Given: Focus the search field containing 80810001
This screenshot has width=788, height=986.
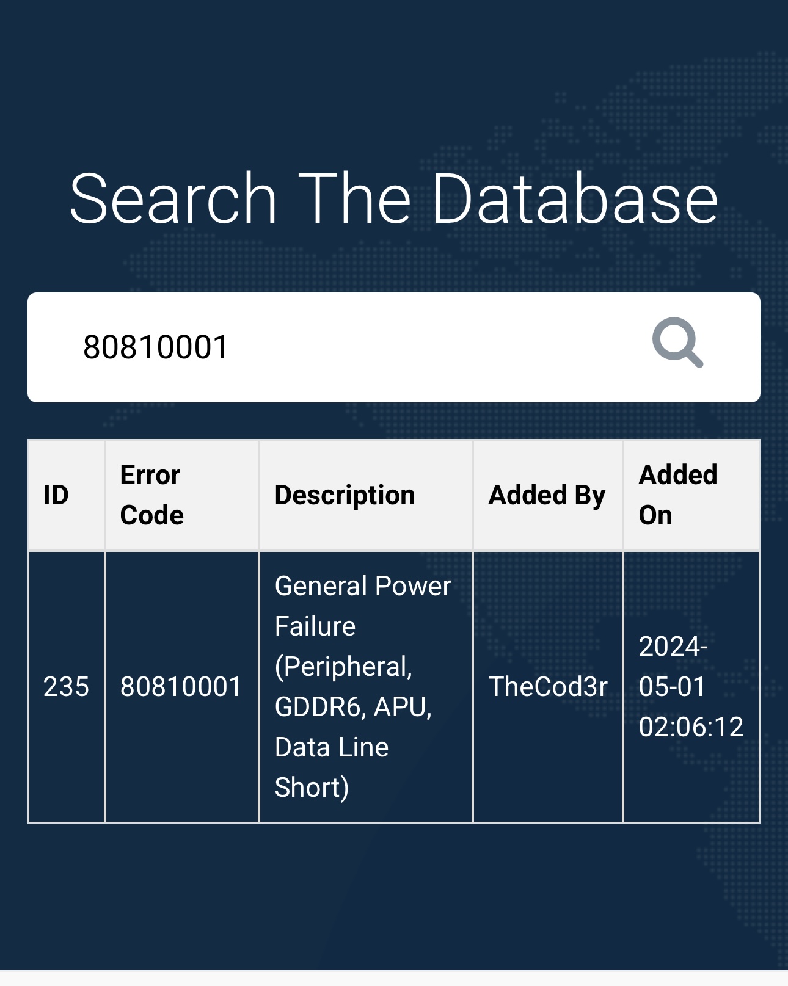Looking at the screenshot, I should [x=394, y=347].
